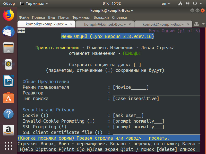Click the blue status line 'Кнопка посылки формы'
206x154 pixels.
pyautogui.click(x=109, y=138)
